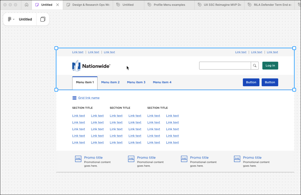Click last top-right utility Link text

[272, 52]
